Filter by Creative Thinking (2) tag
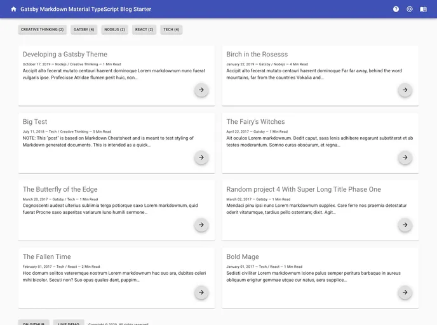437x325 pixels. tap(43, 30)
